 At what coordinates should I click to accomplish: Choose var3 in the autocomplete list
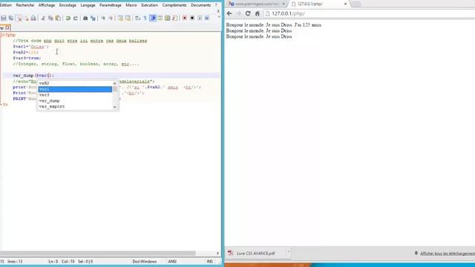75,95
